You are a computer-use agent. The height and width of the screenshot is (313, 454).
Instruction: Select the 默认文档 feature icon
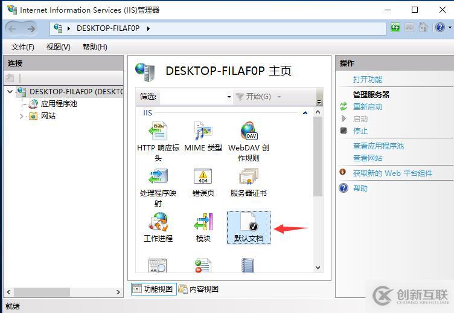249,228
